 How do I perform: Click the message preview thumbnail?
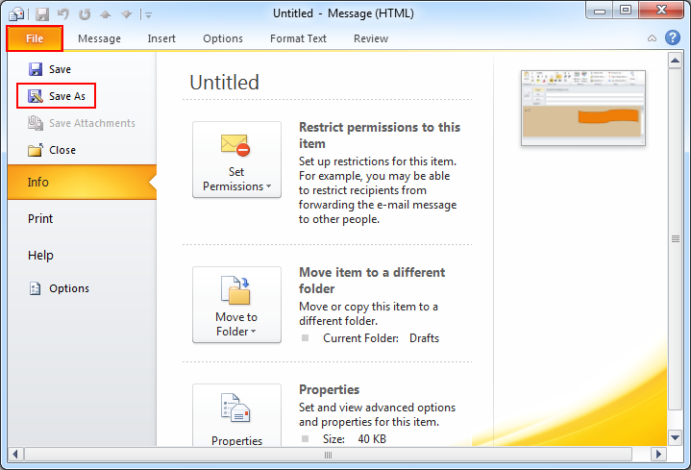coord(583,108)
